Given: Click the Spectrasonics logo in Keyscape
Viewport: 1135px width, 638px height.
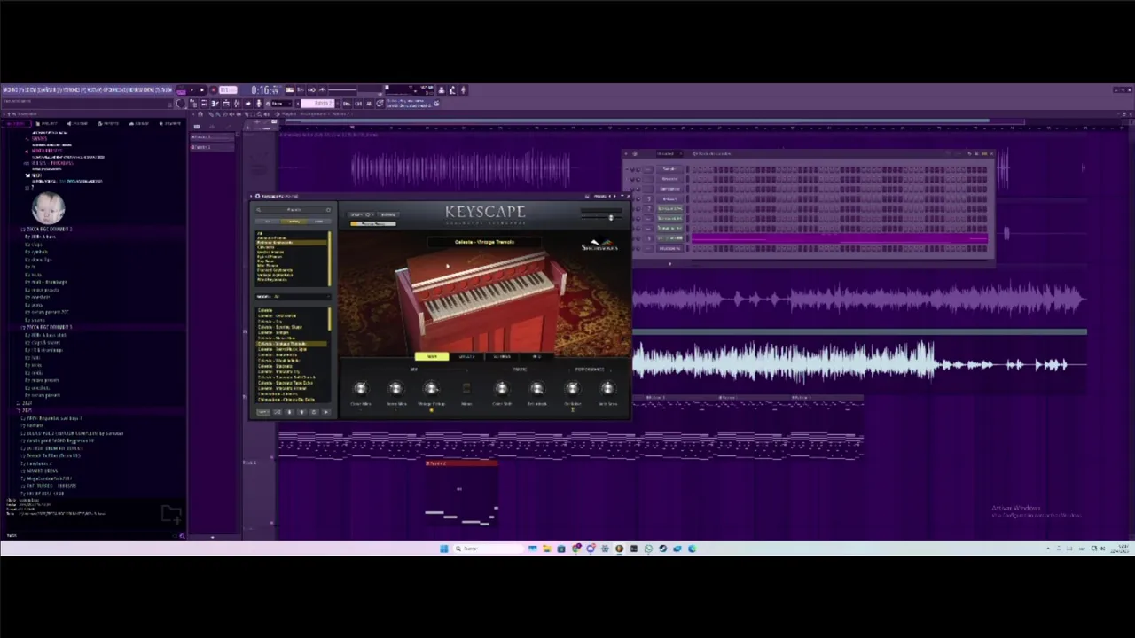Looking at the screenshot, I should coord(599,245).
